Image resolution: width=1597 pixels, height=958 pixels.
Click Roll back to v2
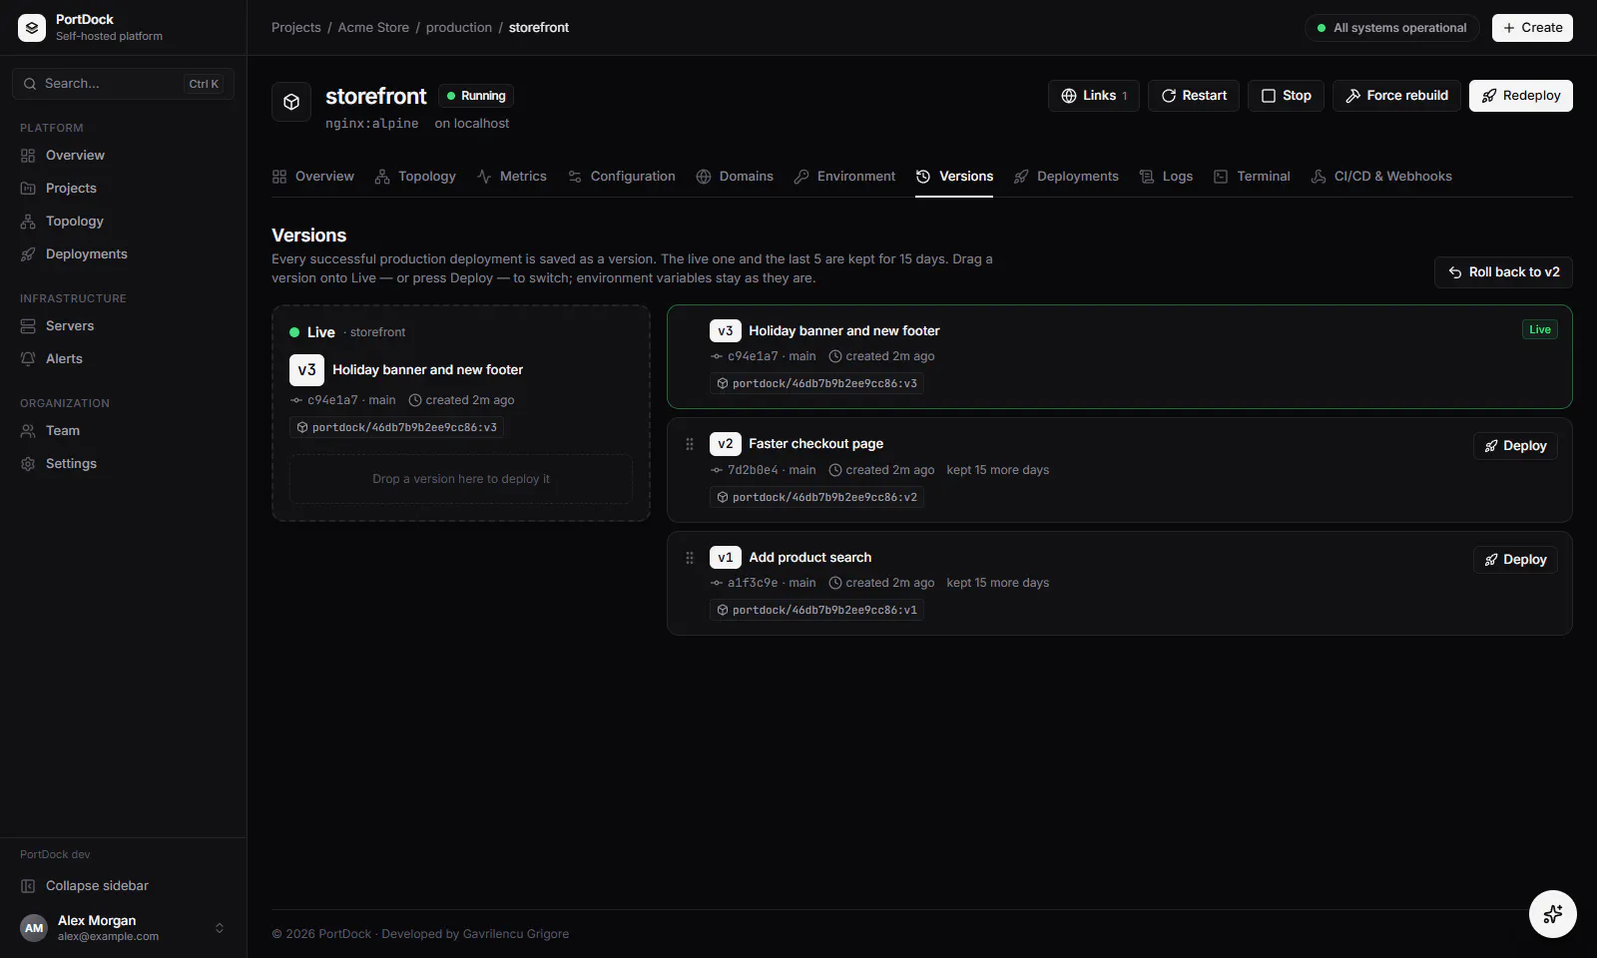click(x=1503, y=272)
